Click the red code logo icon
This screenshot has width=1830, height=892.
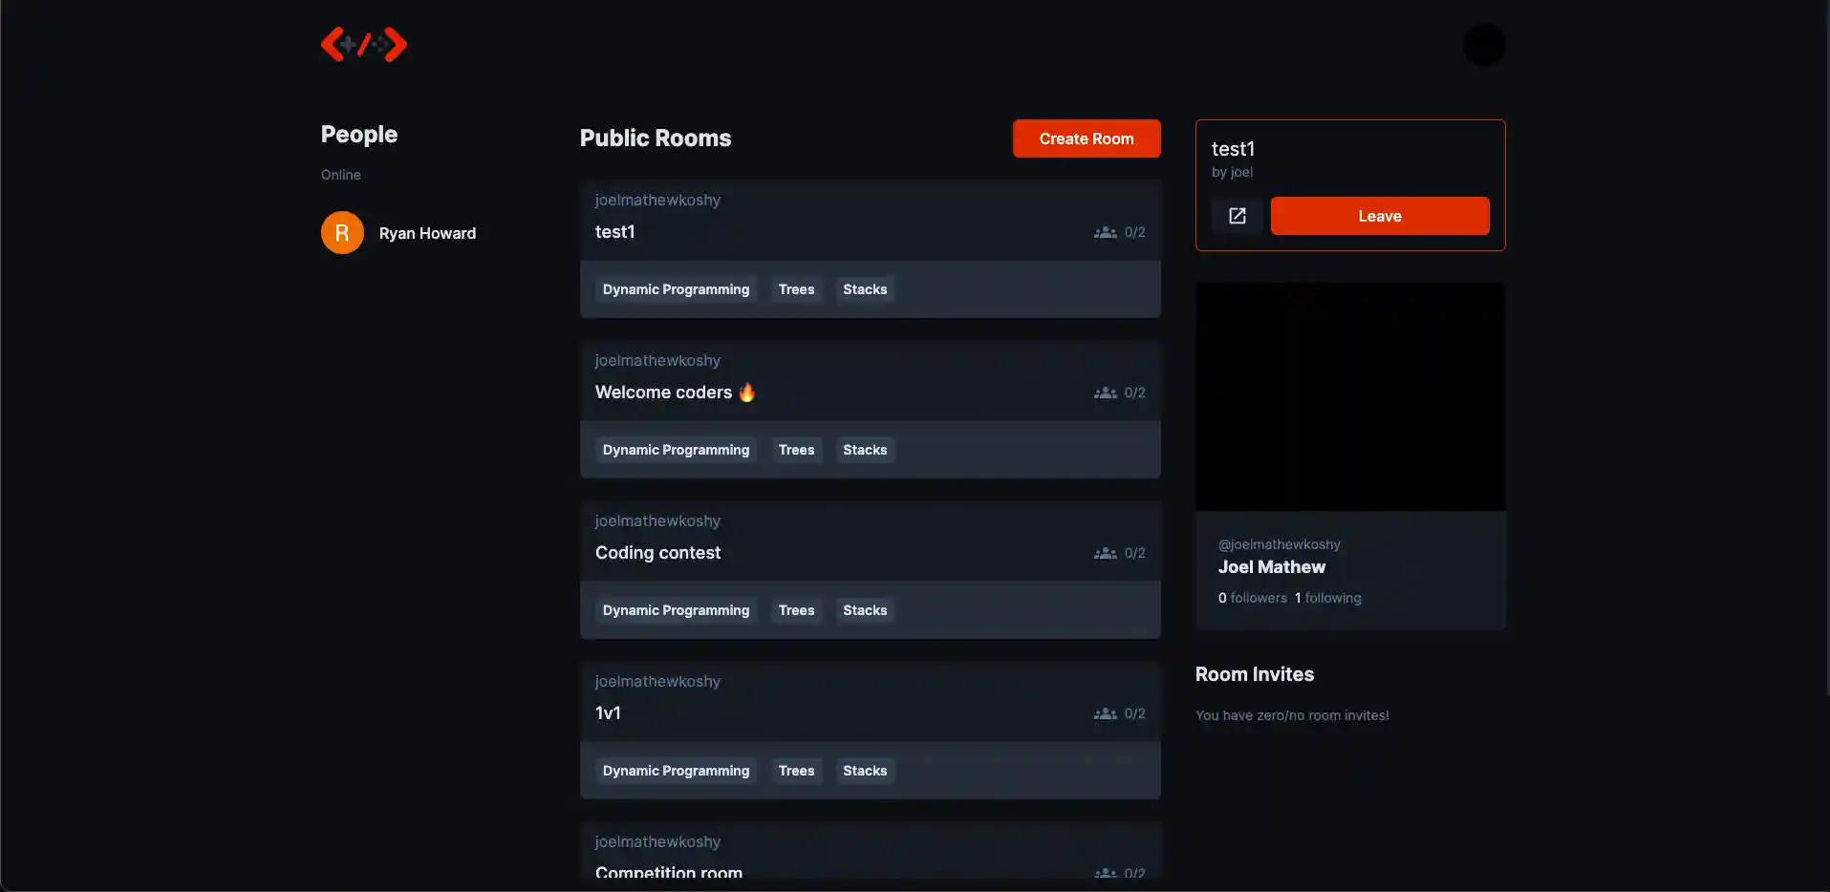coord(364,45)
